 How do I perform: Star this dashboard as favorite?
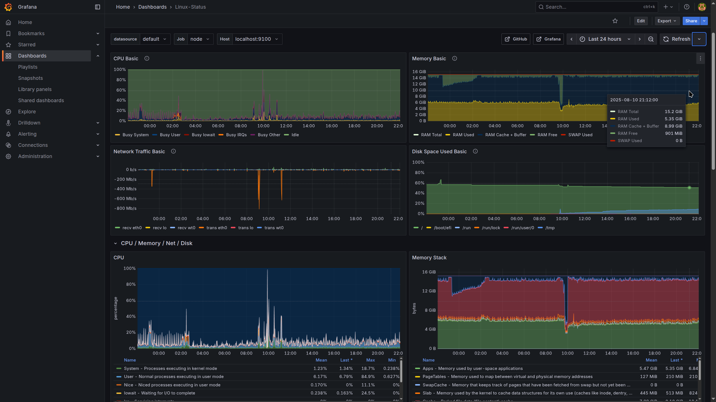tap(615, 21)
